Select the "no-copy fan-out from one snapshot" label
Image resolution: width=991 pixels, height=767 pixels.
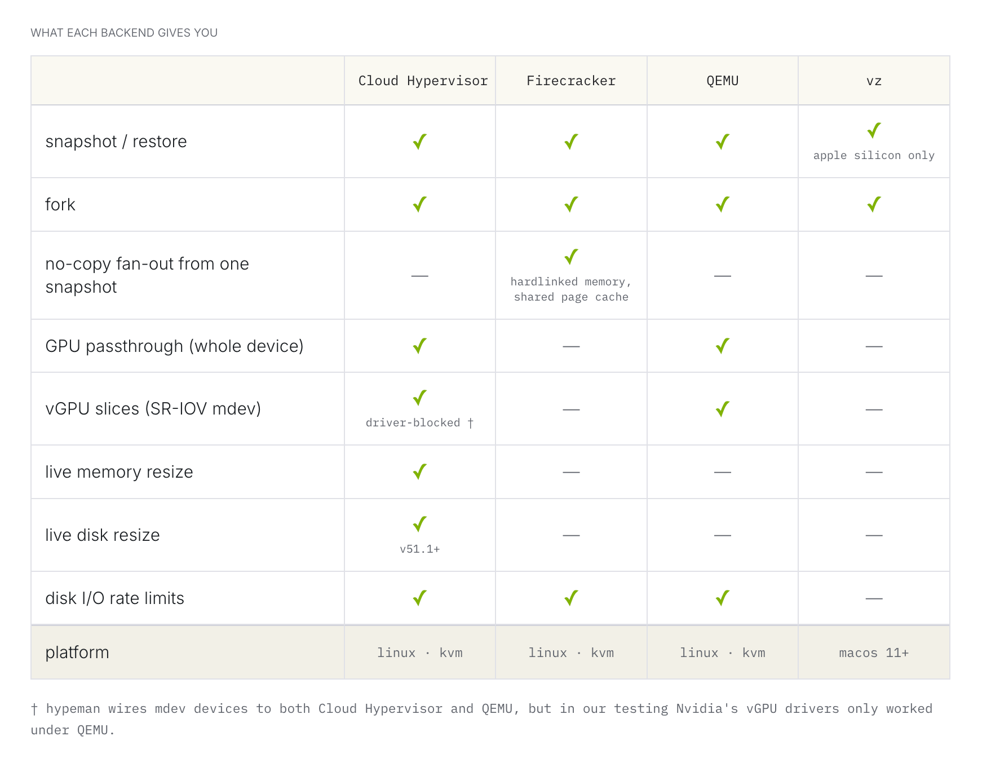(x=147, y=275)
